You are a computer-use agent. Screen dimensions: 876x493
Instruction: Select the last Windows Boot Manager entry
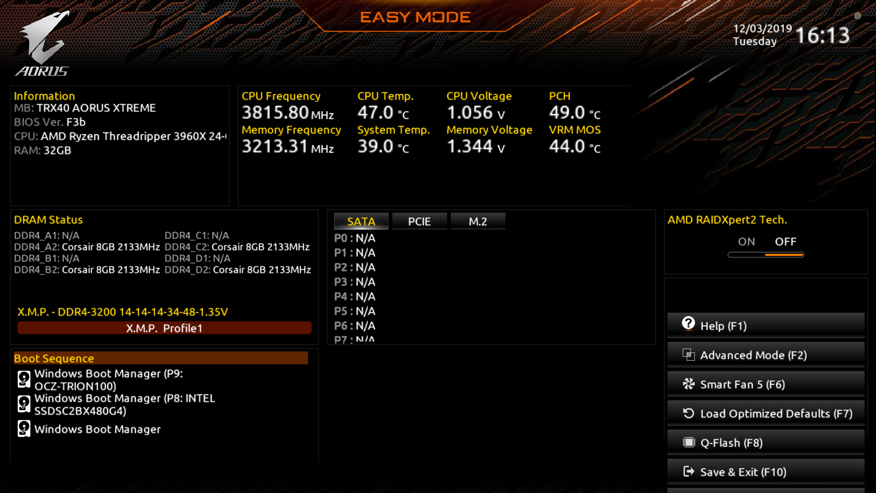coord(97,429)
